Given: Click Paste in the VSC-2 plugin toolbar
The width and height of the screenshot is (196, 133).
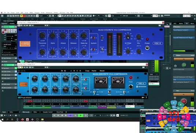Looking at the screenshot, I should (94, 71).
